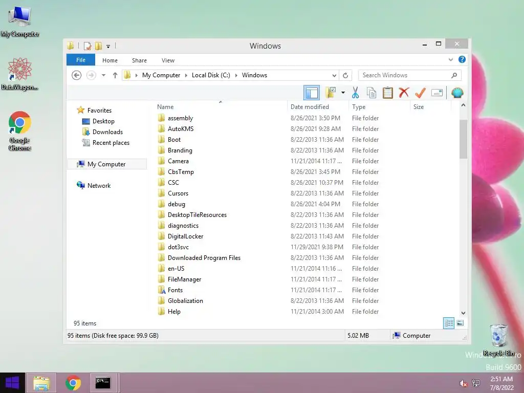Click the Paste clipboard toolbar icon
Screen dimensions: 524x393
point(388,93)
